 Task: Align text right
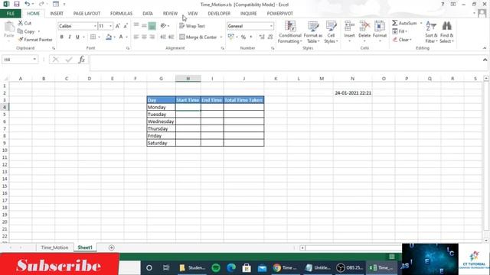[x=152, y=37]
